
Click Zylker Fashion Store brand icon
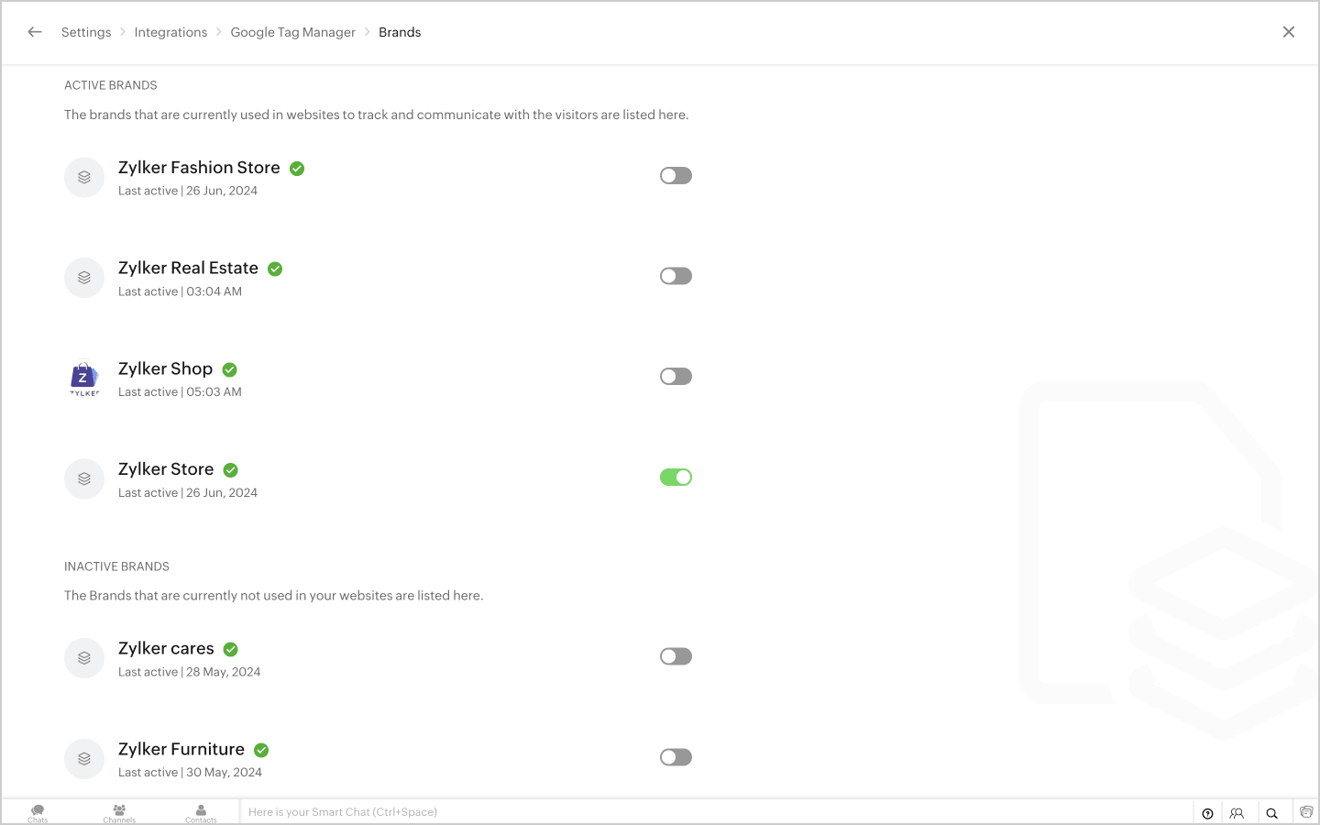point(84,177)
